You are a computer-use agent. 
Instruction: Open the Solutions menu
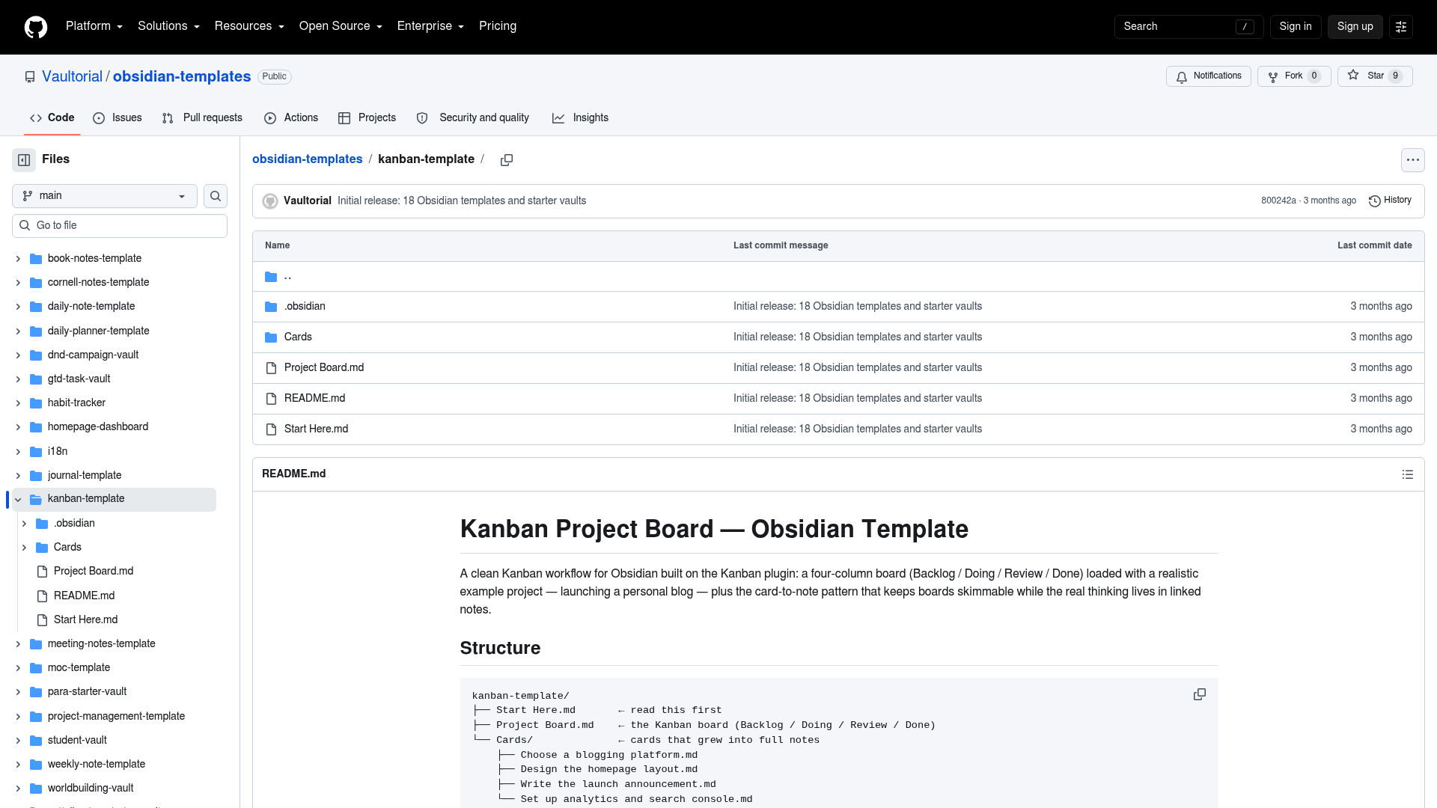(x=168, y=26)
